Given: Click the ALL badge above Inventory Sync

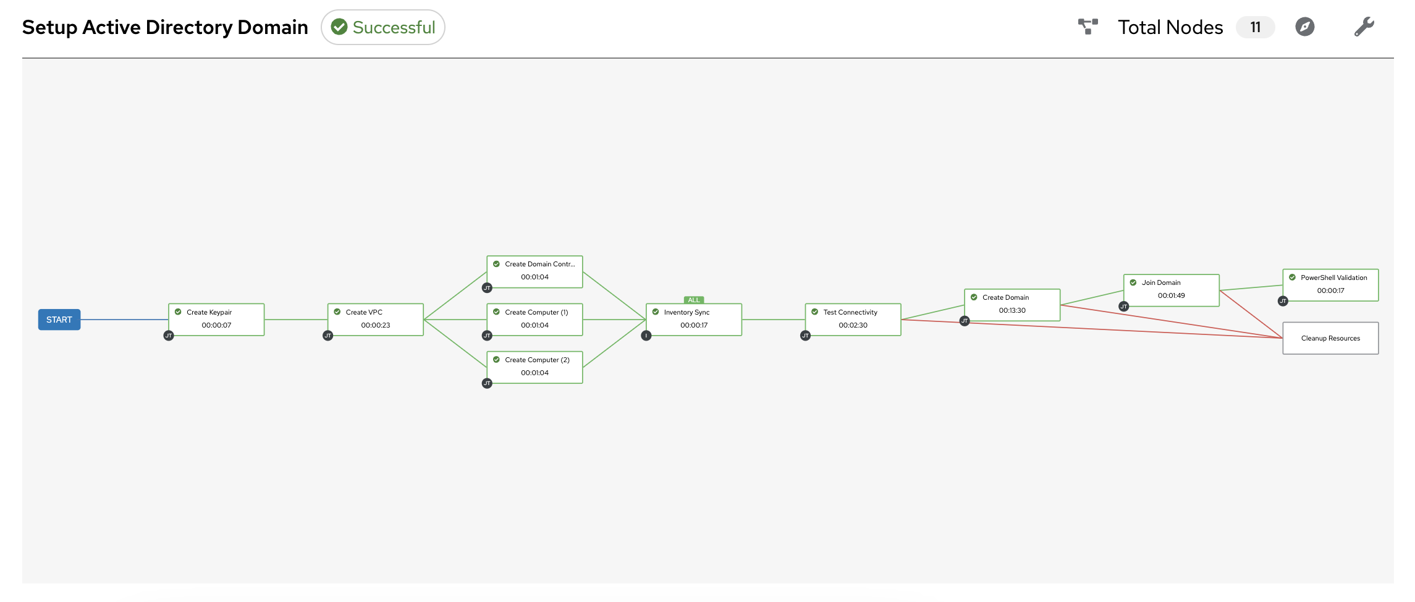Looking at the screenshot, I should 693,299.
